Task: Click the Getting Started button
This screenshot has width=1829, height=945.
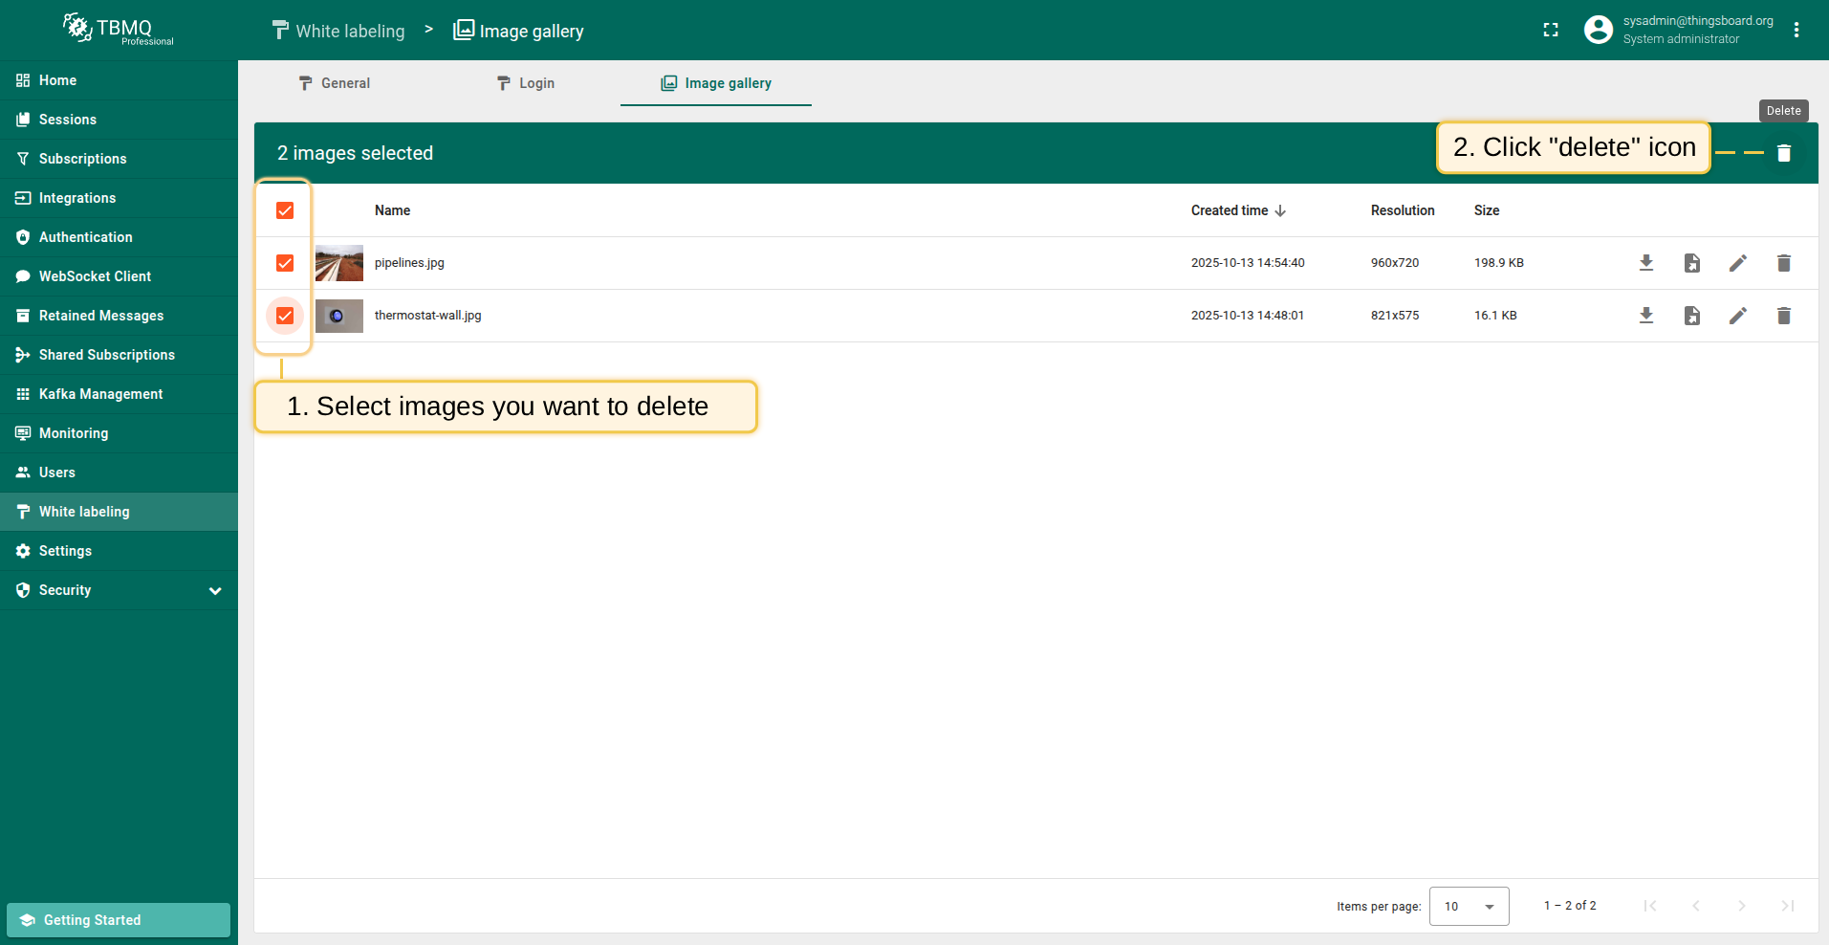Action: point(119,920)
